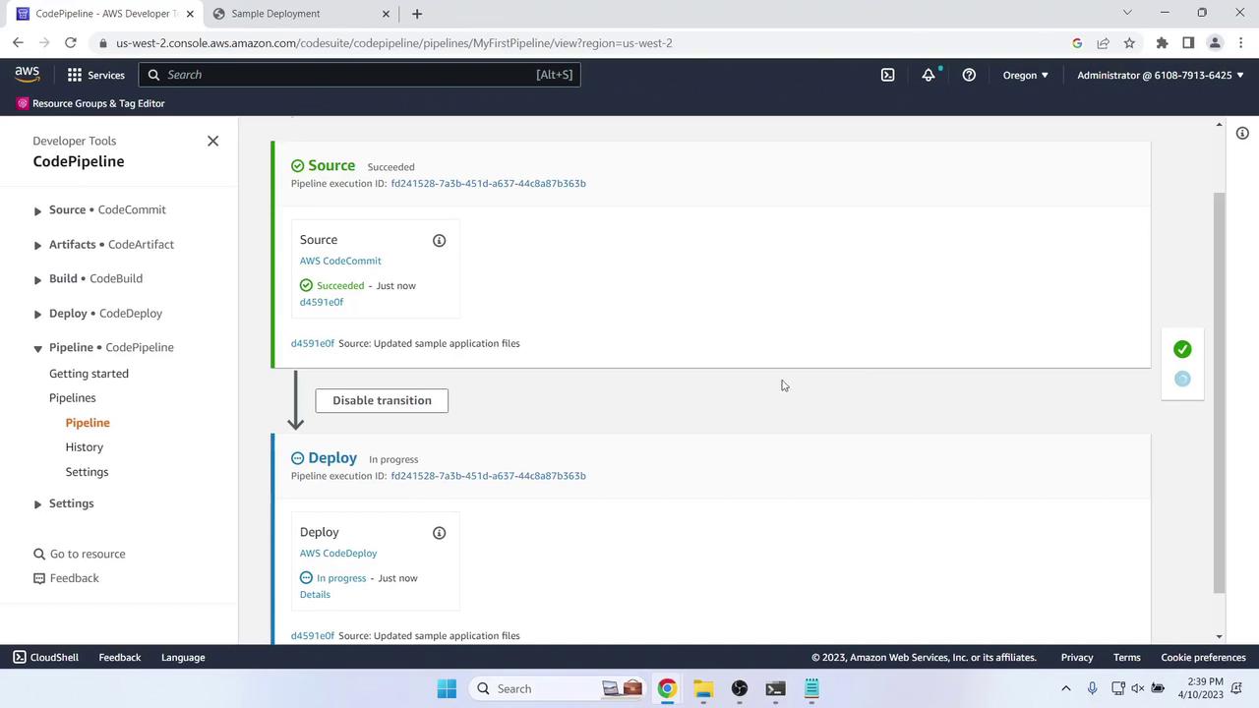Open the Administrator account dropdown
The height and width of the screenshot is (708, 1259).
click(x=1161, y=75)
